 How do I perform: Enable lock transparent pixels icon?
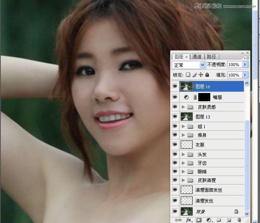(x=188, y=75)
